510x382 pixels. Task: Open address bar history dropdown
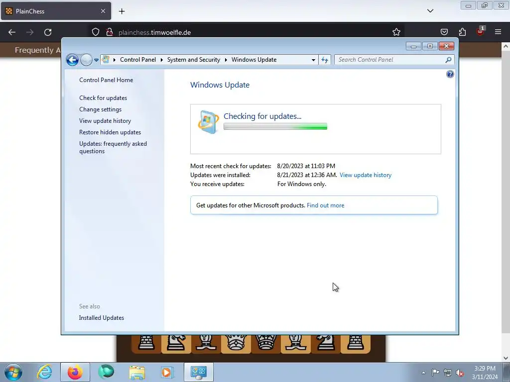[313, 60]
